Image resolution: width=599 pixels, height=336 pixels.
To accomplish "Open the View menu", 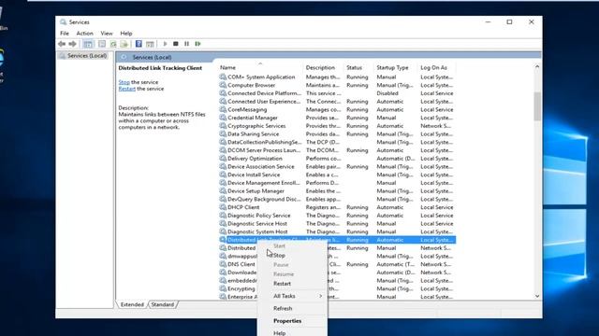I will tap(107, 34).
